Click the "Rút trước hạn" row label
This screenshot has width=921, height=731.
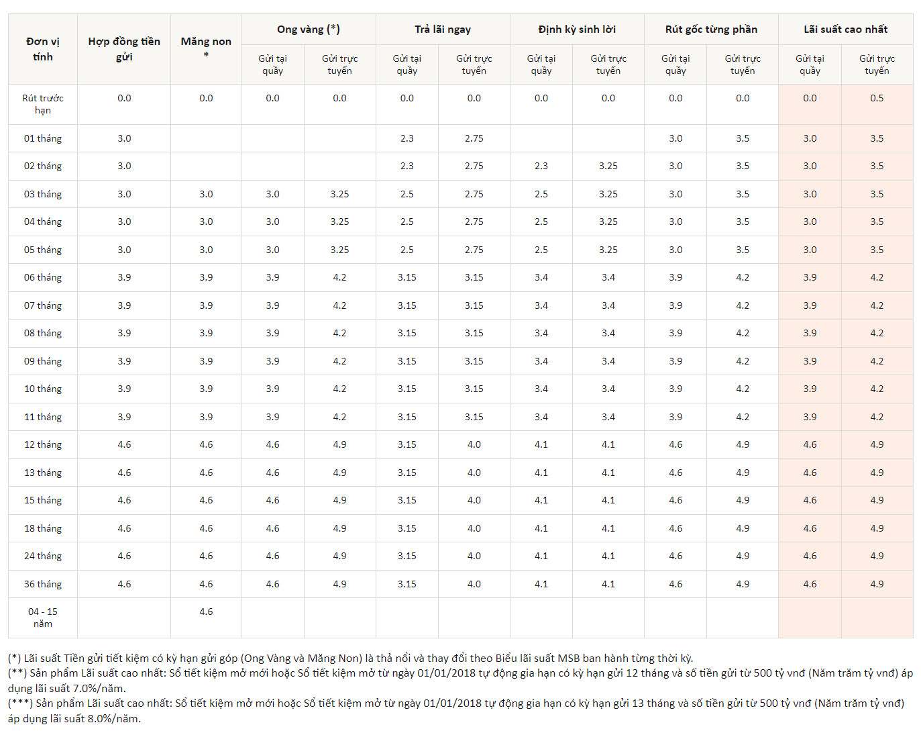pos(42,104)
